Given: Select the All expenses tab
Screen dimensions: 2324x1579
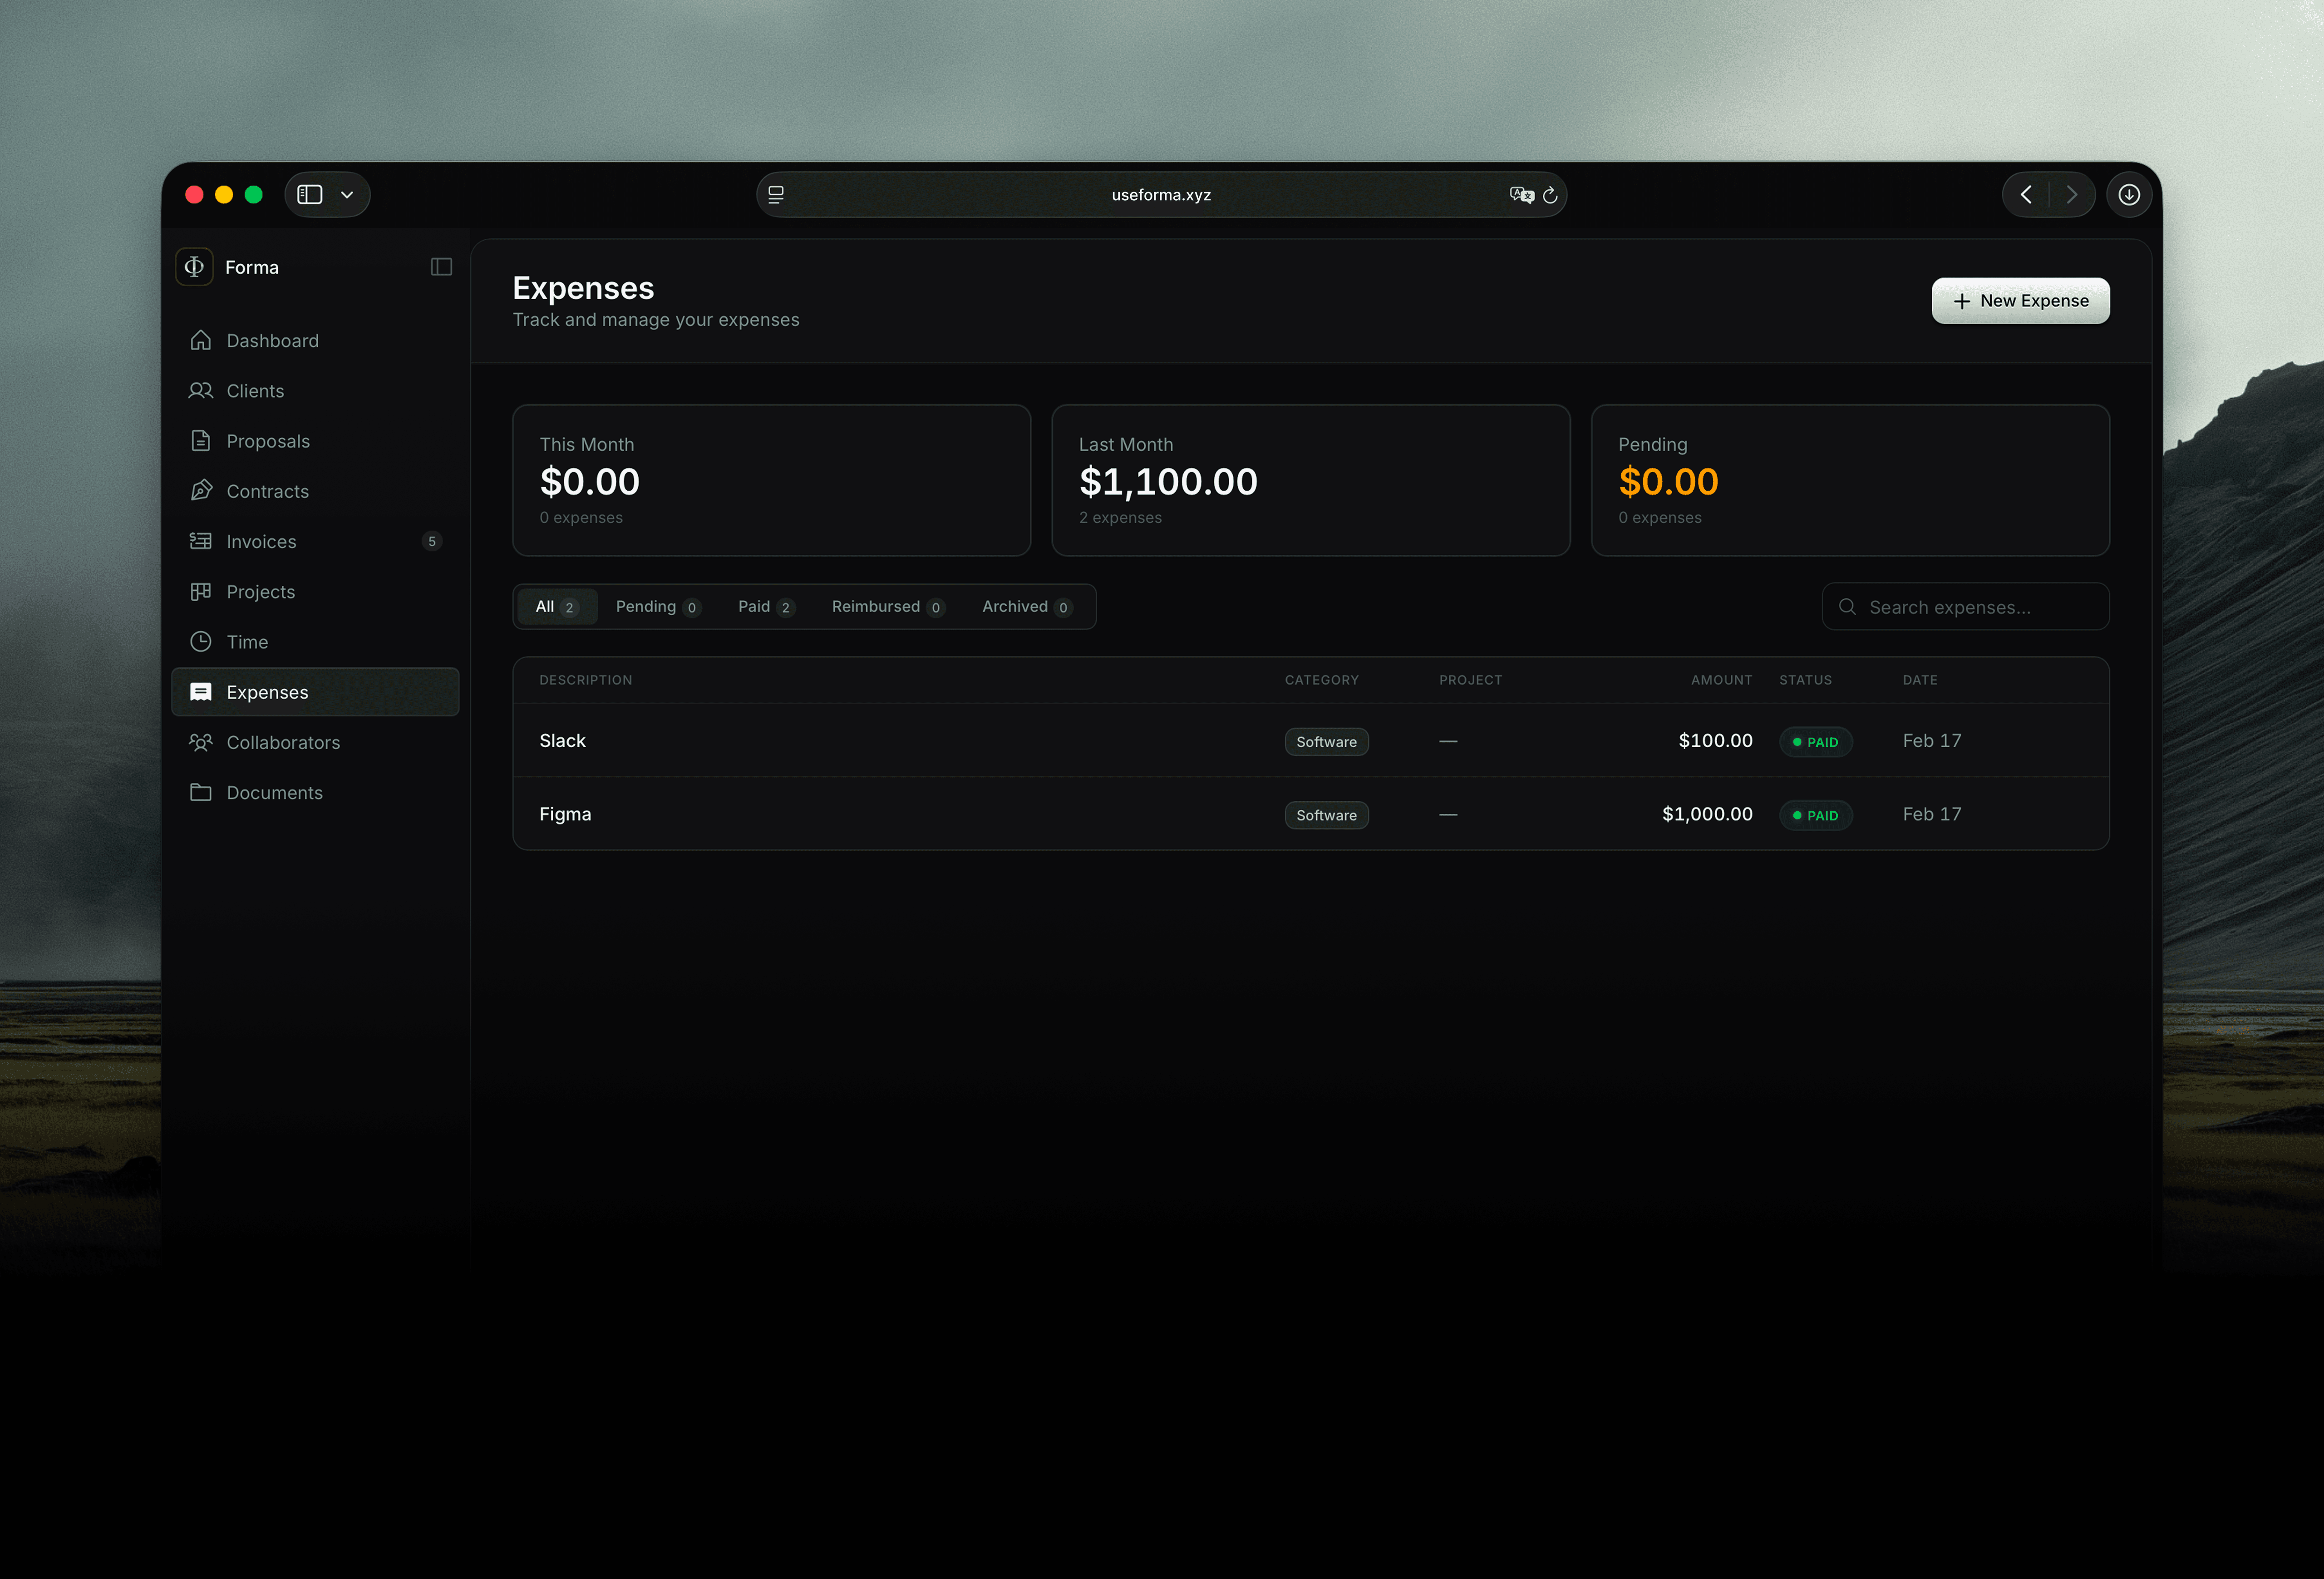Looking at the screenshot, I should [557, 607].
